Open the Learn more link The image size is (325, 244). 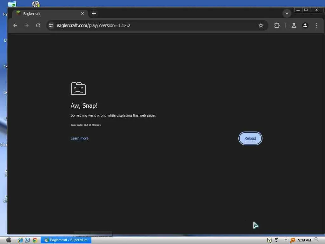[79, 138]
